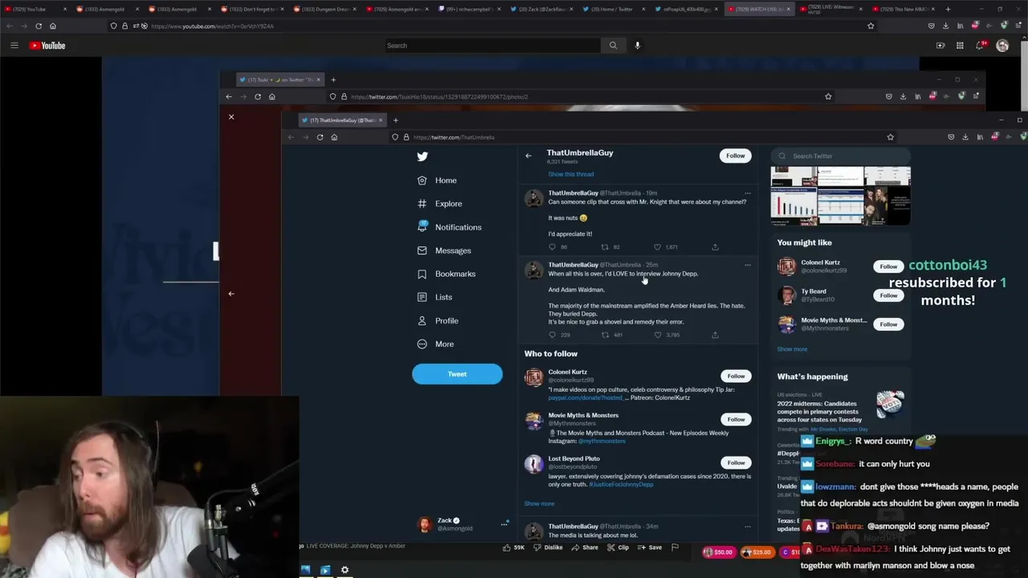Image resolution: width=1028 pixels, height=578 pixels.
Task: Open the YouTube account avatar menu
Action: click(1002, 46)
